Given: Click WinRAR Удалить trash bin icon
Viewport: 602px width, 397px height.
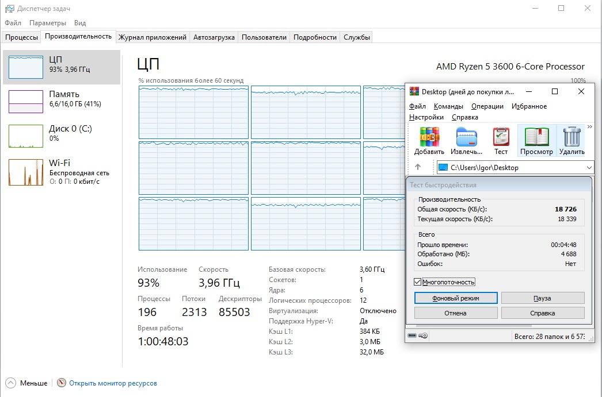Looking at the screenshot, I should click(571, 137).
